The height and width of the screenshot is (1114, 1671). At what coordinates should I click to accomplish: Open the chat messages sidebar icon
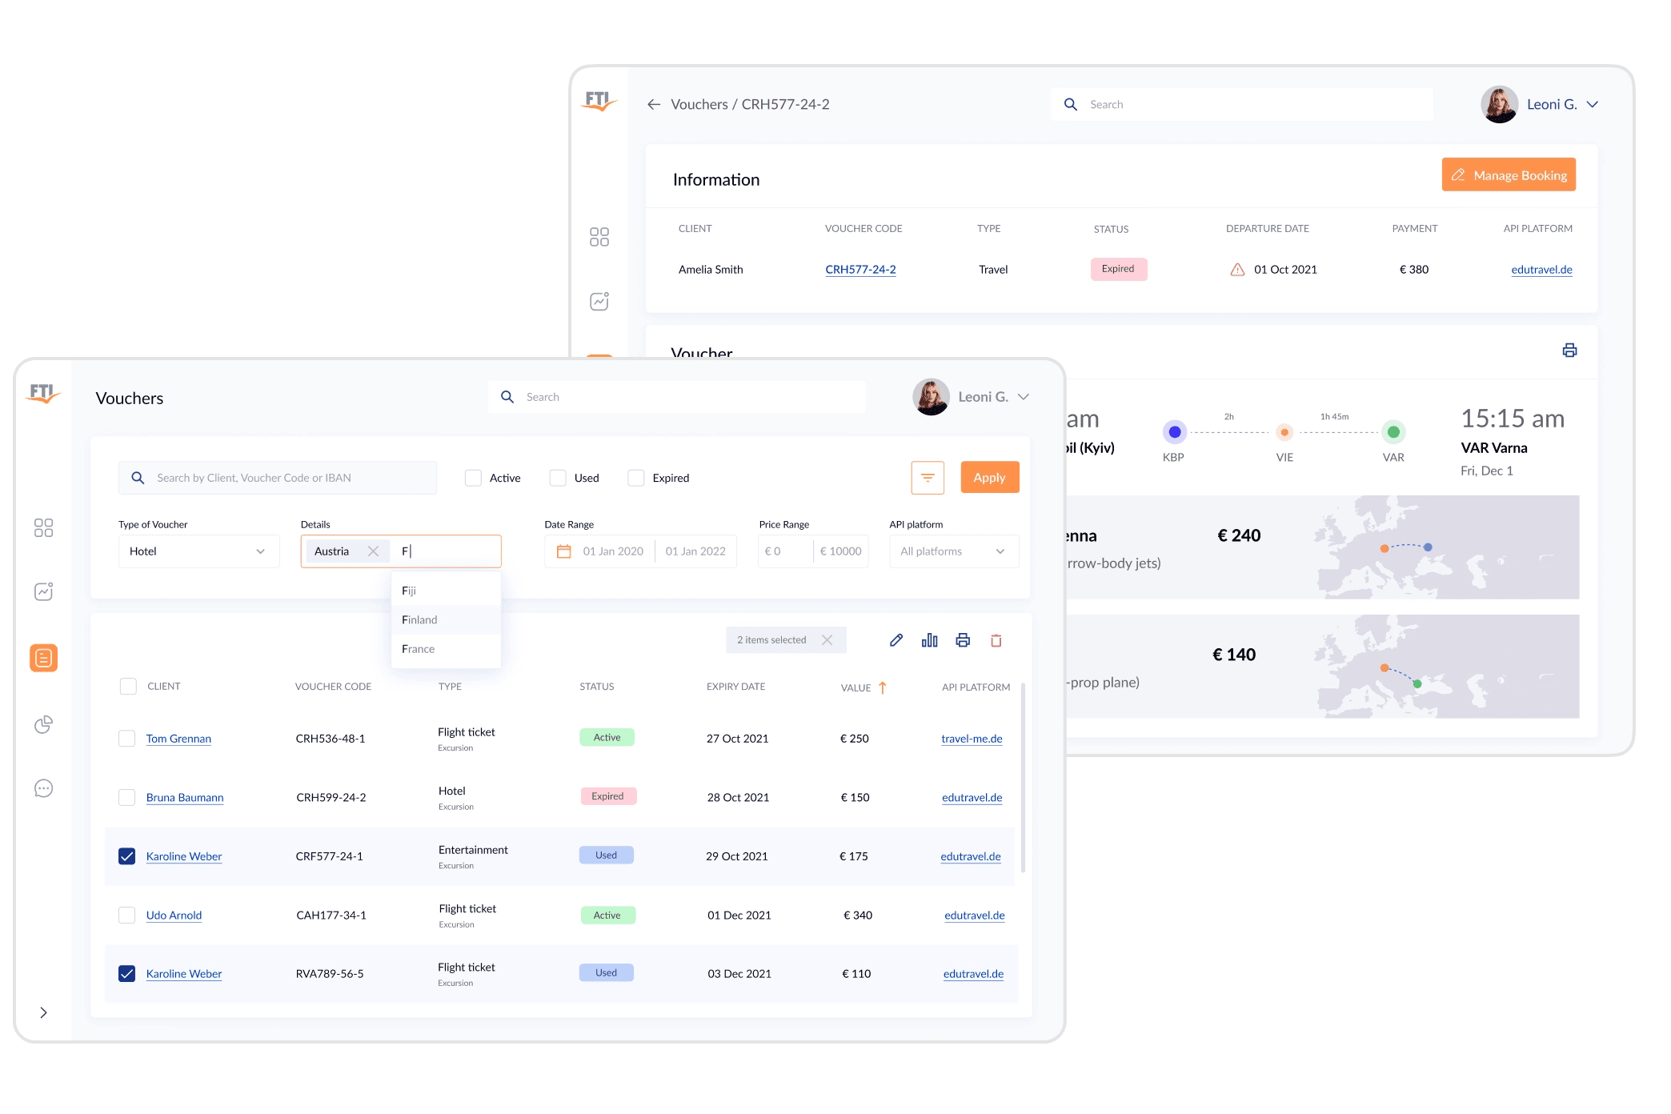coord(44,789)
